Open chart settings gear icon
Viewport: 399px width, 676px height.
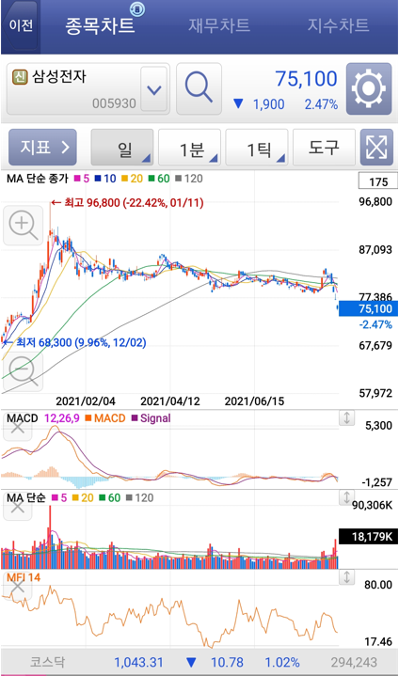[x=369, y=88]
